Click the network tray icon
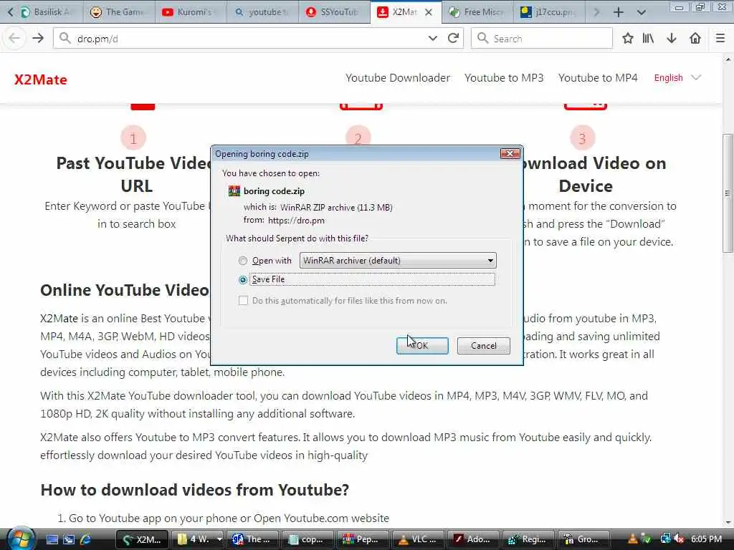This screenshot has width=734, height=550. (x=665, y=539)
